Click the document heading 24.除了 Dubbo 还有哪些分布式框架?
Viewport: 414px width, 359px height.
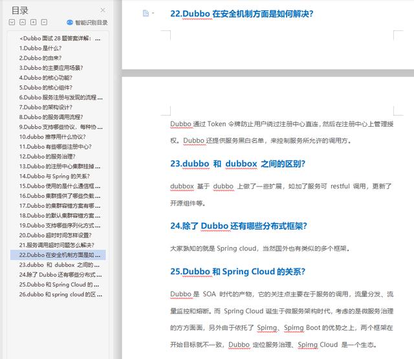pos(239,226)
